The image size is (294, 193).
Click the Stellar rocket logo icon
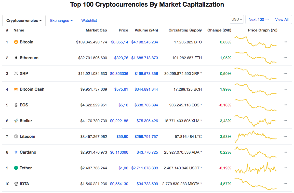[16, 121]
